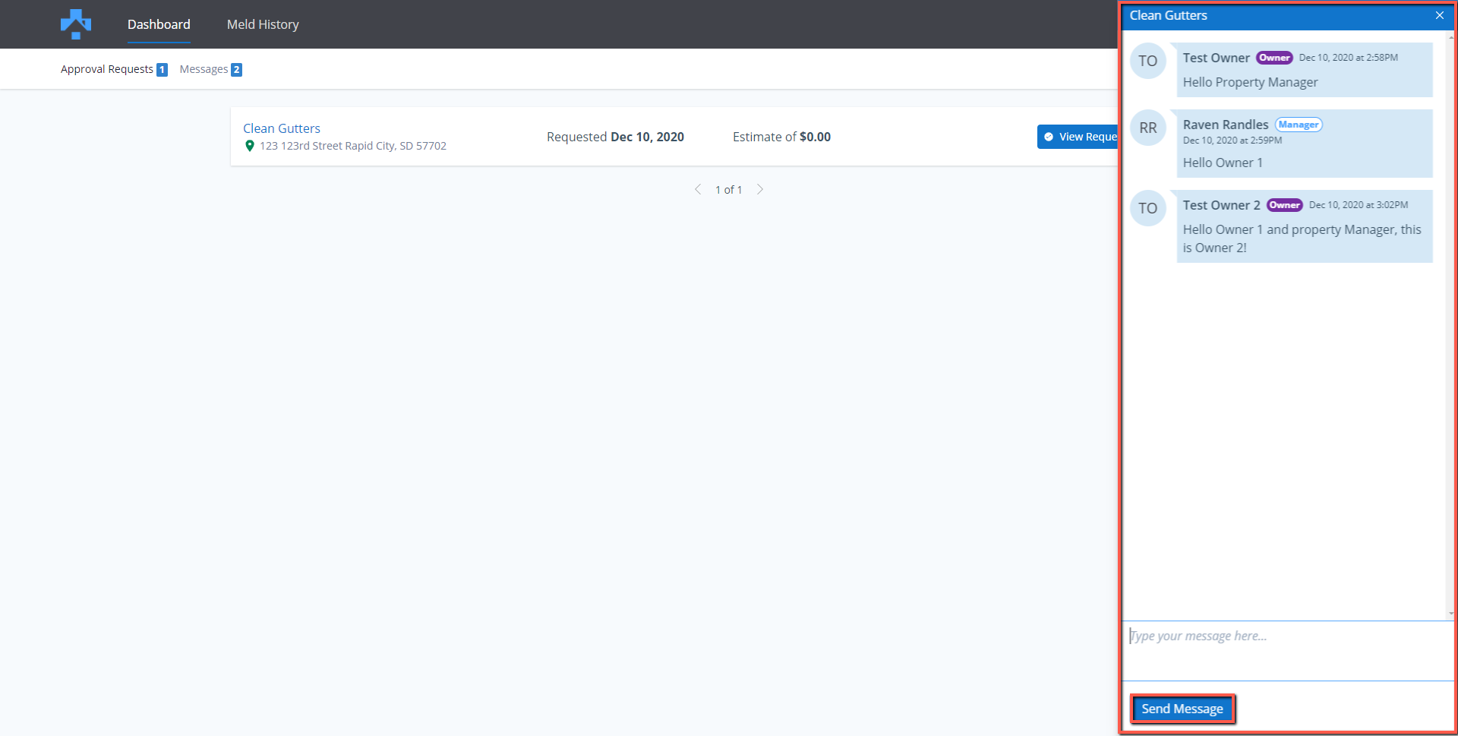Click the Owner badge beside Test Owner 2
This screenshot has width=1458, height=736.
click(1284, 205)
